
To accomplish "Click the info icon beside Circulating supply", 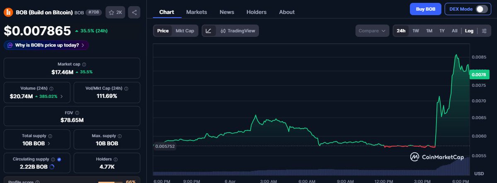I will [53, 159].
